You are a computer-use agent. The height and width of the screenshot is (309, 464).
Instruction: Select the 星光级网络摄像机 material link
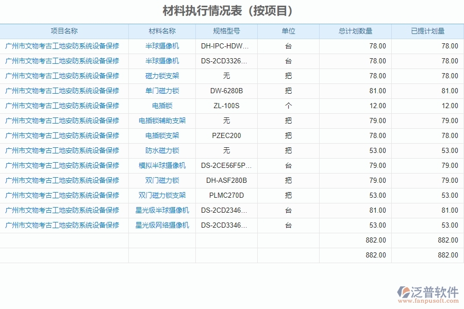161,225
